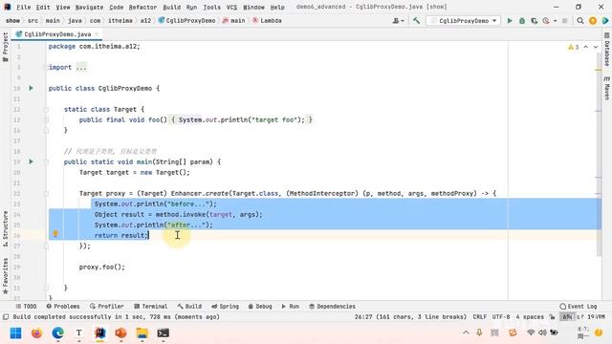Click run gutter arrow beside class CglibProxyDemo
This screenshot has width=612, height=344.
[x=31, y=88]
